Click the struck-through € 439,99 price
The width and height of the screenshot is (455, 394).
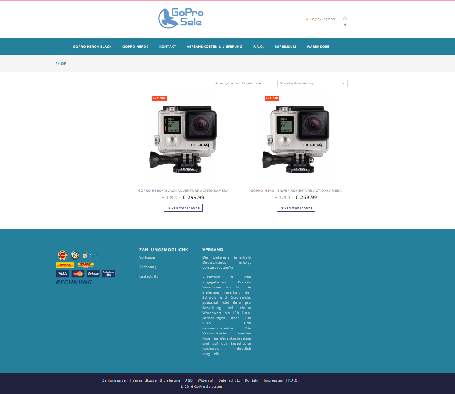(171, 198)
